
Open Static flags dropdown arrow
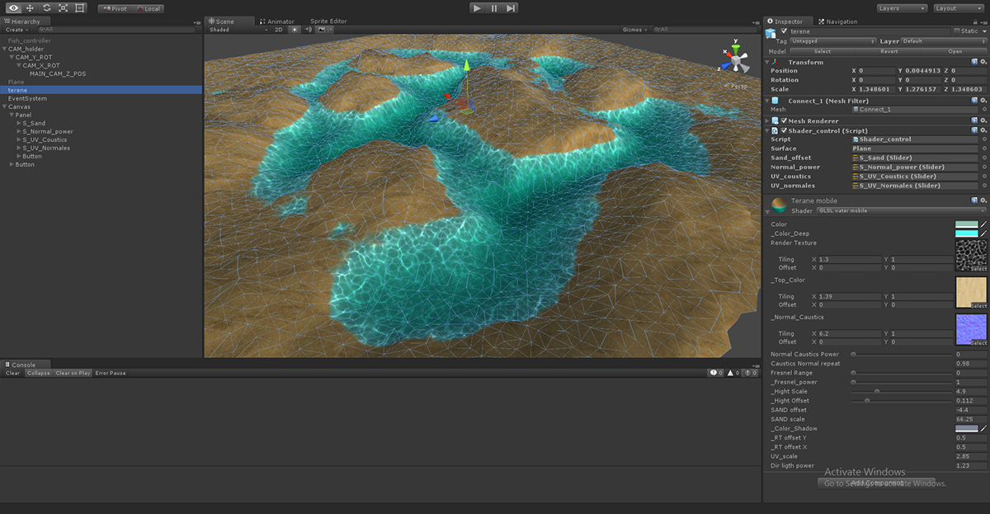[983, 31]
